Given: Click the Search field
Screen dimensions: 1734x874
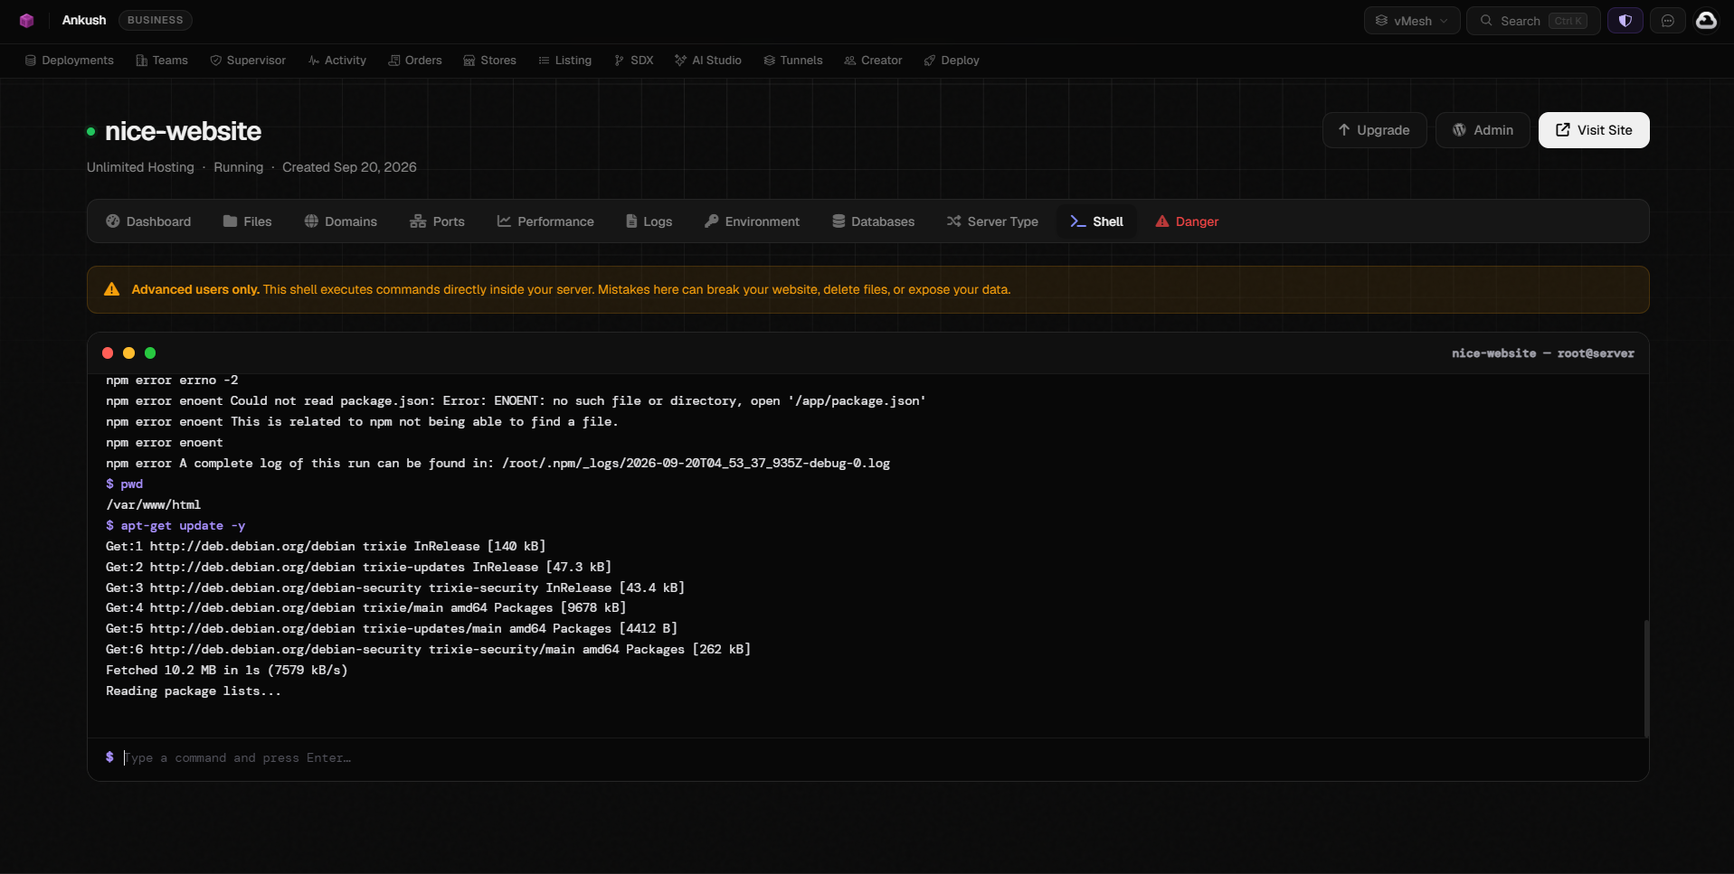Looking at the screenshot, I should [x=1533, y=21].
